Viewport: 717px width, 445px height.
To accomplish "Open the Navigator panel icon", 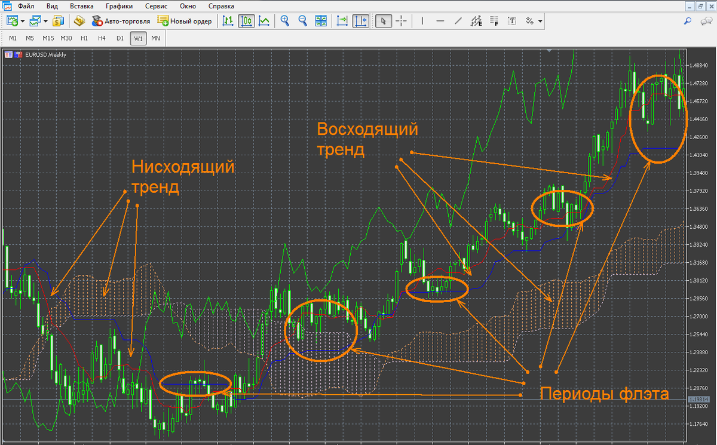I will click(x=79, y=21).
